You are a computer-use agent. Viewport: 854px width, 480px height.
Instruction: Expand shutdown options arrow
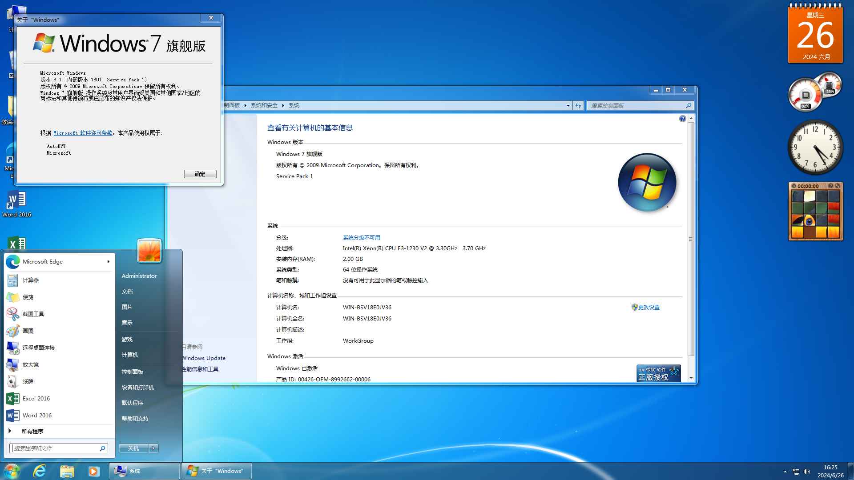point(153,448)
